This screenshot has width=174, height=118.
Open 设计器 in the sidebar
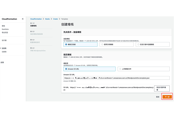pyautogui.click(x=4, y=40)
